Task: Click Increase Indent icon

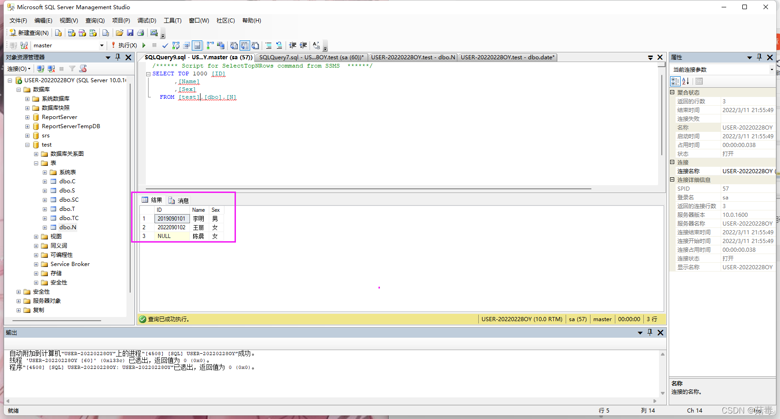Action: (x=303, y=45)
